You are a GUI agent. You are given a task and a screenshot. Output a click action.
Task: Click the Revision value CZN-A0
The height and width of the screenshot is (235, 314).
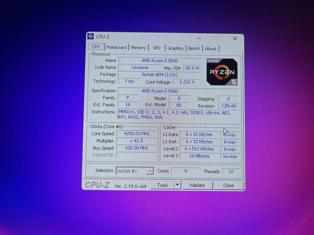(x=229, y=106)
